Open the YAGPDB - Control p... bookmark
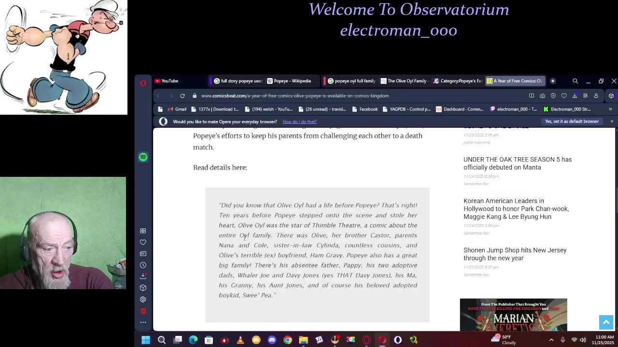Screen dimensions: 618x347 click(406, 109)
